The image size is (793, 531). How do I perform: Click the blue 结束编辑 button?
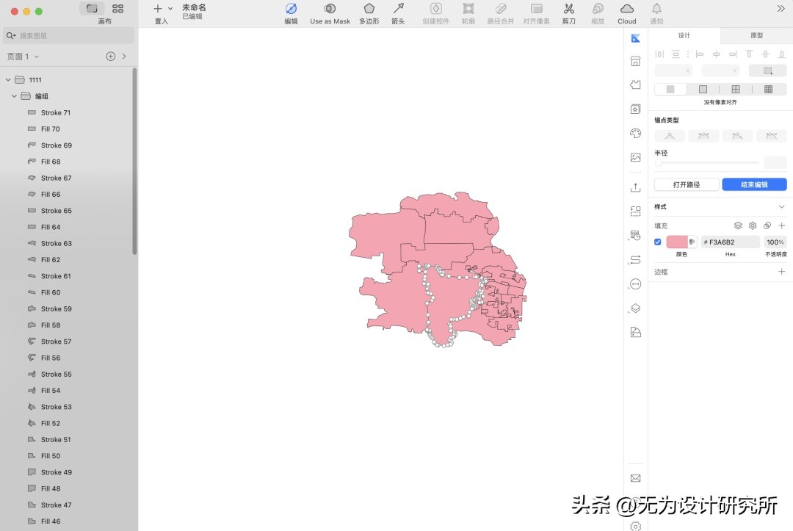tap(754, 184)
